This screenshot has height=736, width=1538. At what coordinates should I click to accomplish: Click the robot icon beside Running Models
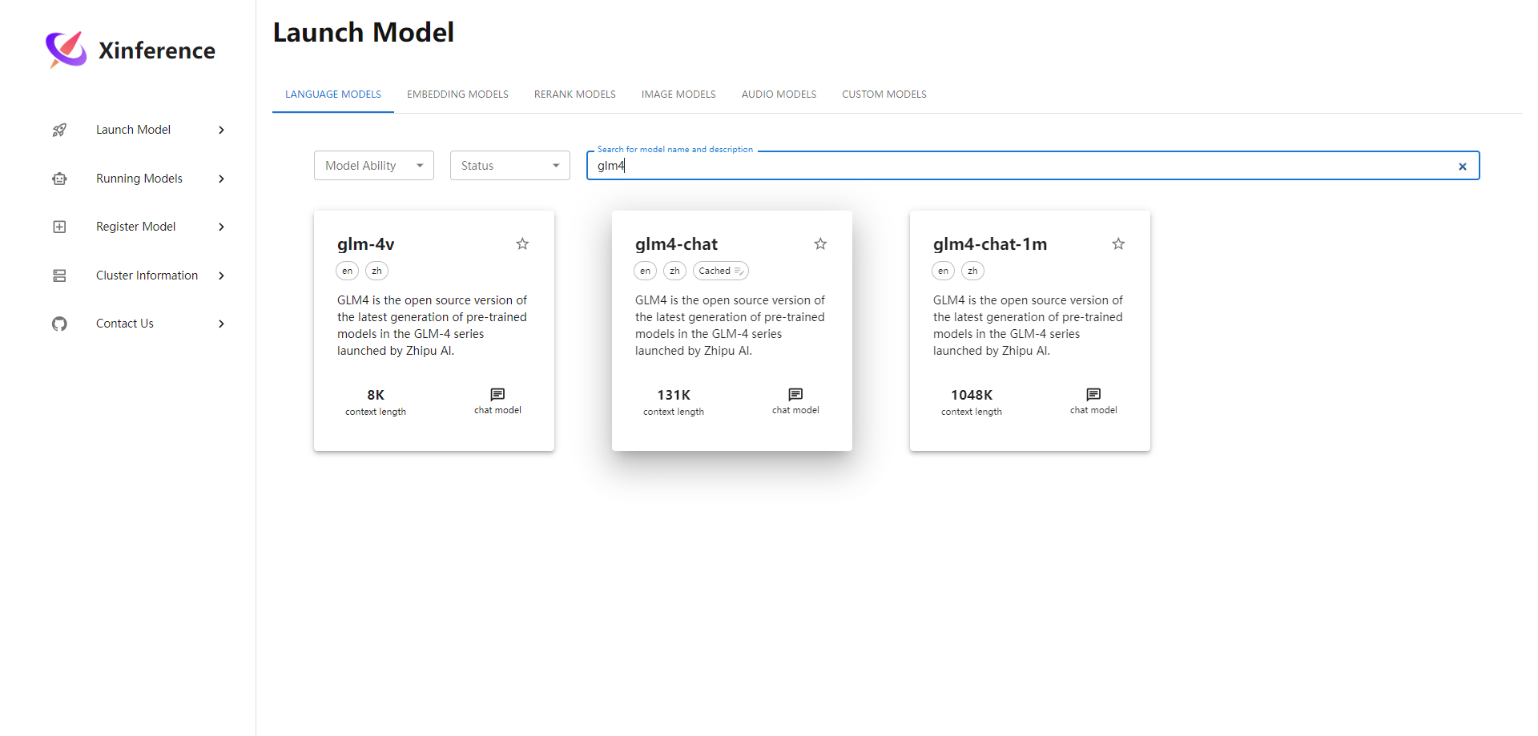pos(59,179)
